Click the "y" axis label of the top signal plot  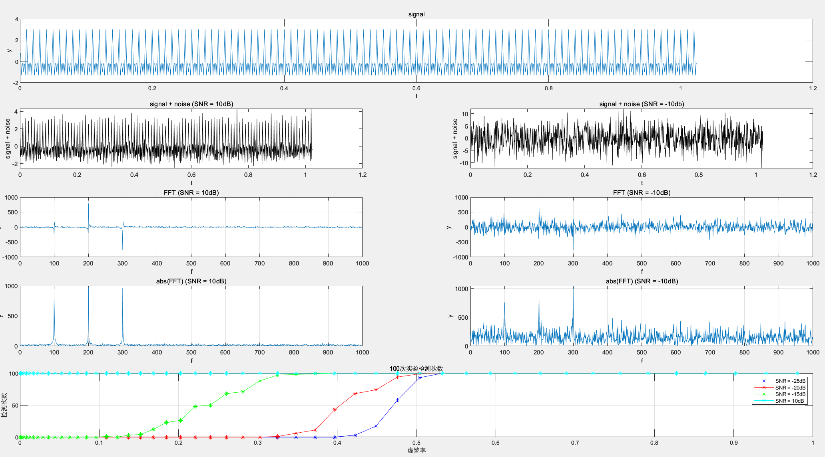9,50
